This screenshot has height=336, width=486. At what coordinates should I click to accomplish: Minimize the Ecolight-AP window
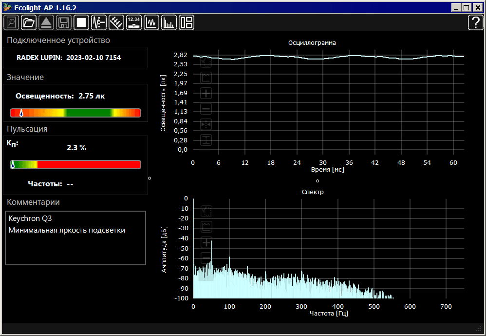pyautogui.click(x=456, y=7)
